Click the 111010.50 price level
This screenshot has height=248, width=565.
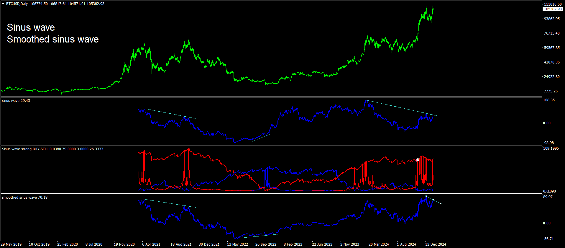coord(553,4)
